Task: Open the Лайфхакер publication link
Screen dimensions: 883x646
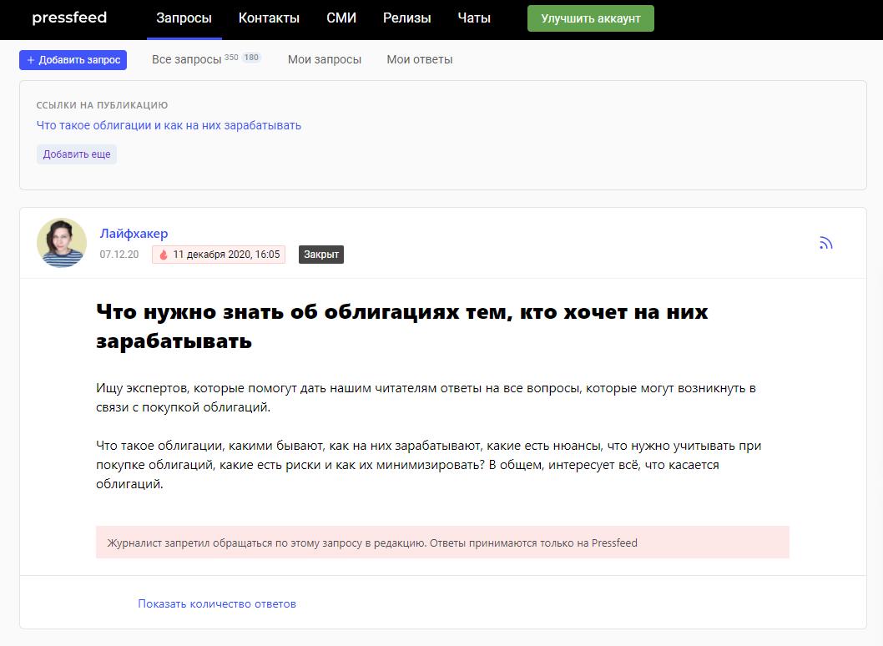Action: (134, 234)
